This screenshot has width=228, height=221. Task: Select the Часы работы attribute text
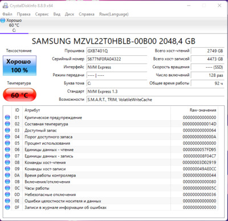[x=37, y=188]
